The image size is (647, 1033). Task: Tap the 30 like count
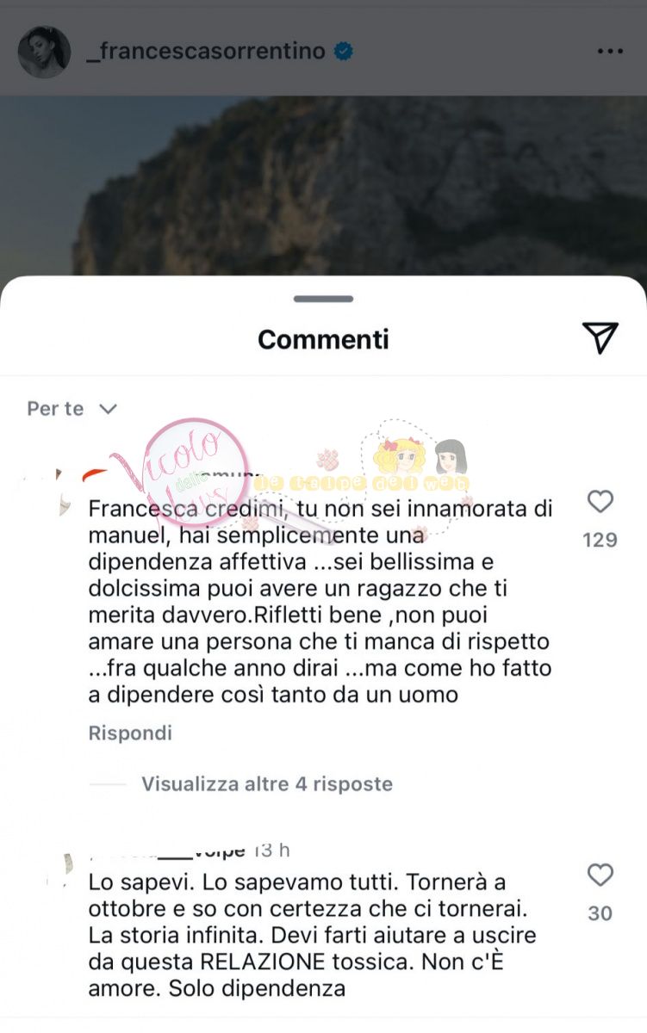tap(600, 913)
